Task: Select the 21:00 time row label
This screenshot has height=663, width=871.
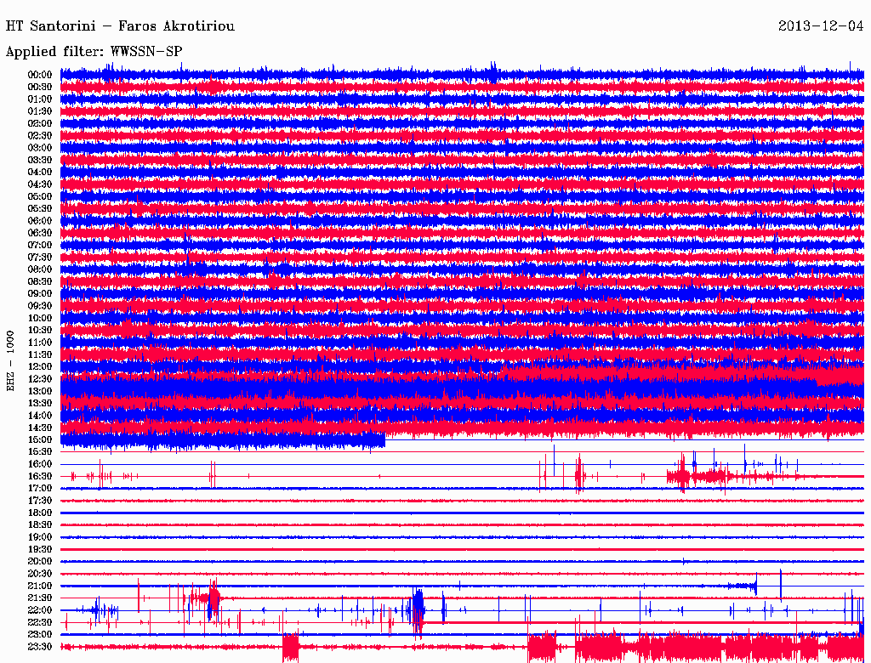Action: [40, 586]
